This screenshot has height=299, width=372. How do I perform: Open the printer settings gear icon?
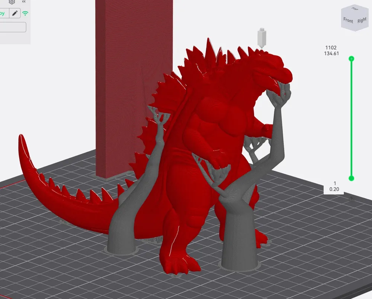[x=12, y=1]
